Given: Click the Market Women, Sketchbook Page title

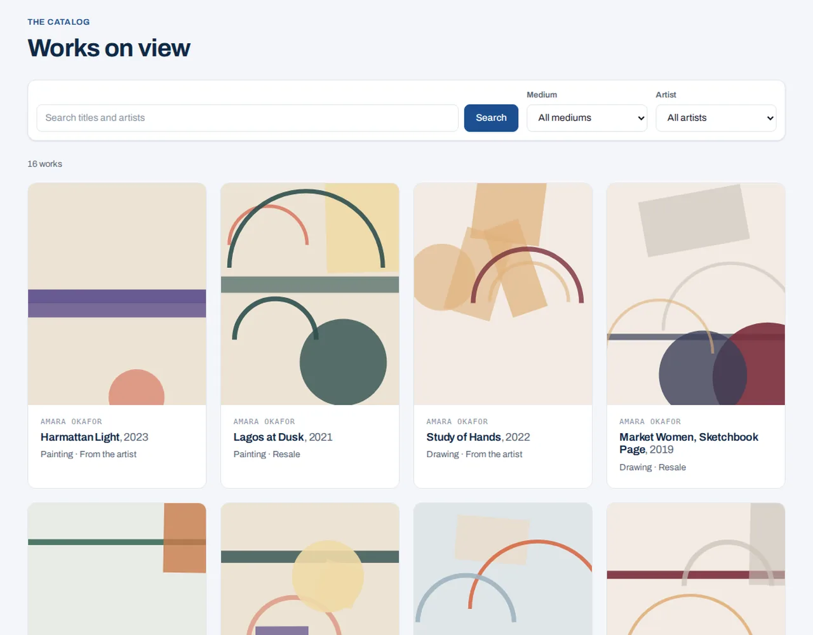Looking at the screenshot, I should point(689,443).
